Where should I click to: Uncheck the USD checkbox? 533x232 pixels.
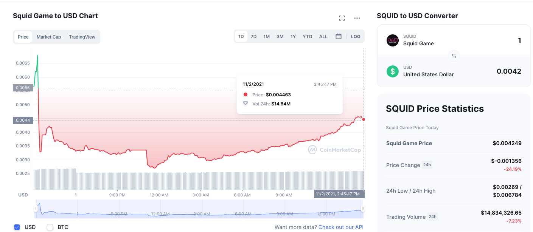(x=17, y=227)
